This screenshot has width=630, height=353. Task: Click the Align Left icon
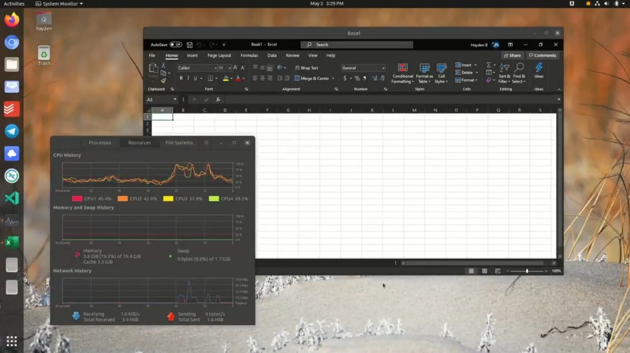tap(255, 78)
